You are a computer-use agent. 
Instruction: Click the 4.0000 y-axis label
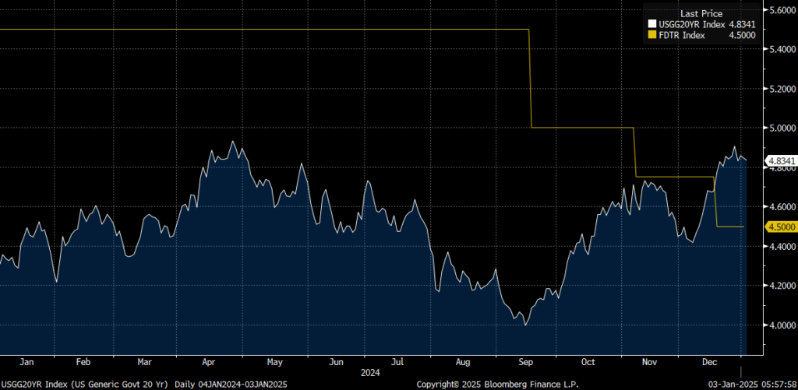pyautogui.click(x=781, y=325)
